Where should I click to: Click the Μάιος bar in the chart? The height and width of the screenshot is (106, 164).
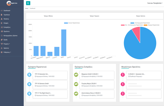pos(64,43)
